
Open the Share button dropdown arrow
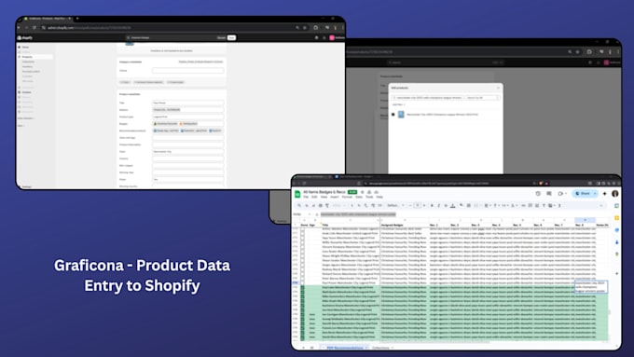(x=595, y=194)
